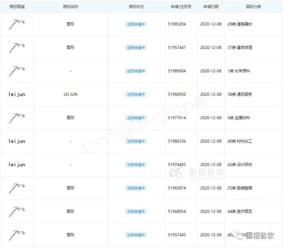This screenshot has width=283, height=248.
Task: Open signature trademark image for 51957447
Action: point(17,47)
